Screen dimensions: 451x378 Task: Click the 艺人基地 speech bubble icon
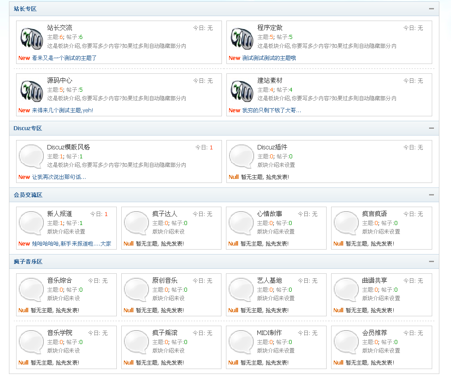(x=241, y=290)
